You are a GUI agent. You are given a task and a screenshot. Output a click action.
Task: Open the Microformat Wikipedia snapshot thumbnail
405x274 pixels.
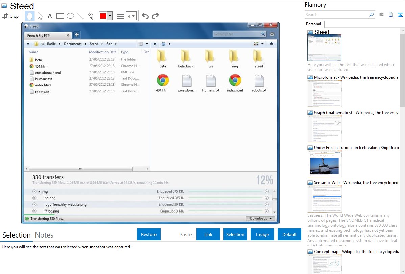click(325, 94)
